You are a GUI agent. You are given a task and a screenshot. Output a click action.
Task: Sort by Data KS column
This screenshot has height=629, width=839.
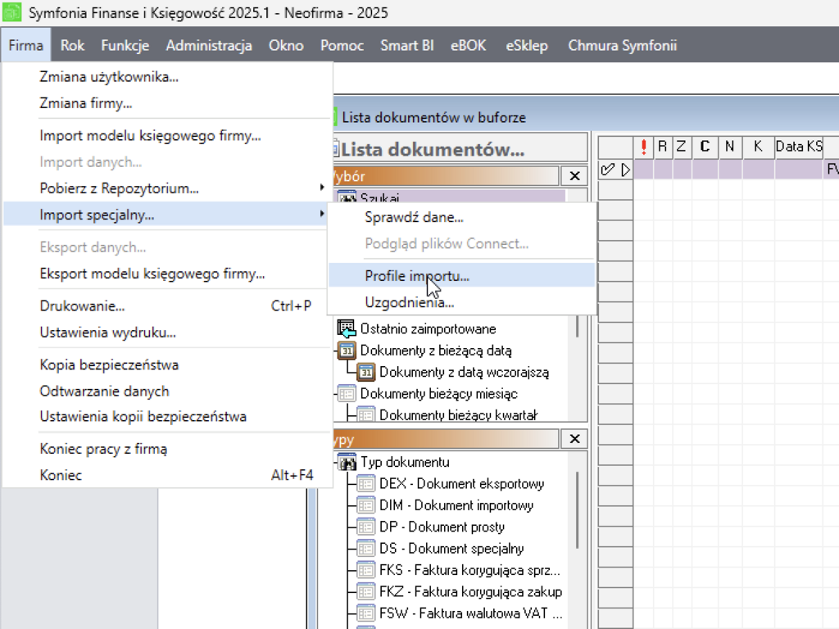click(x=799, y=147)
